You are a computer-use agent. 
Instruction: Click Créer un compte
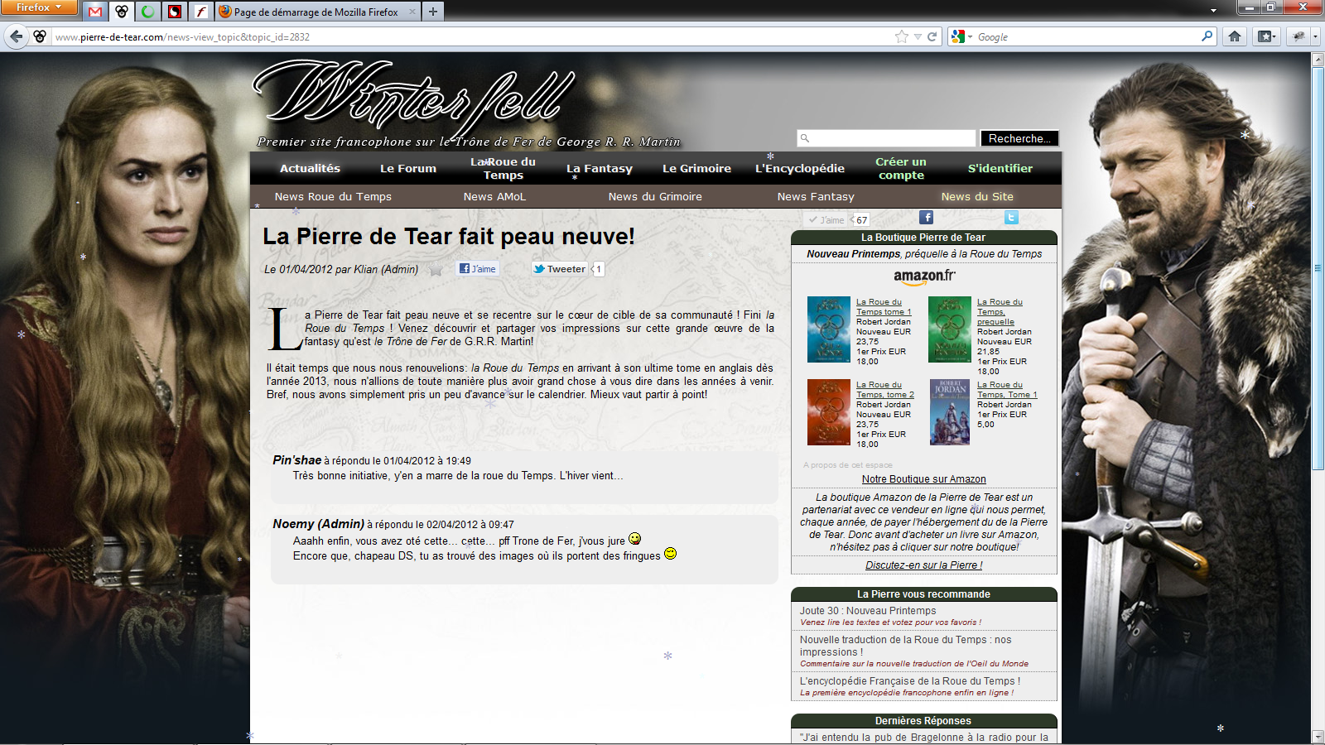[901, 168]
